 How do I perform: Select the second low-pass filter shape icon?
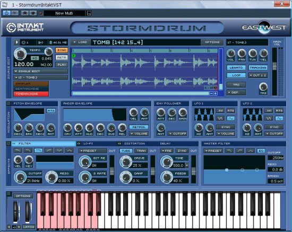pos(28,150)
